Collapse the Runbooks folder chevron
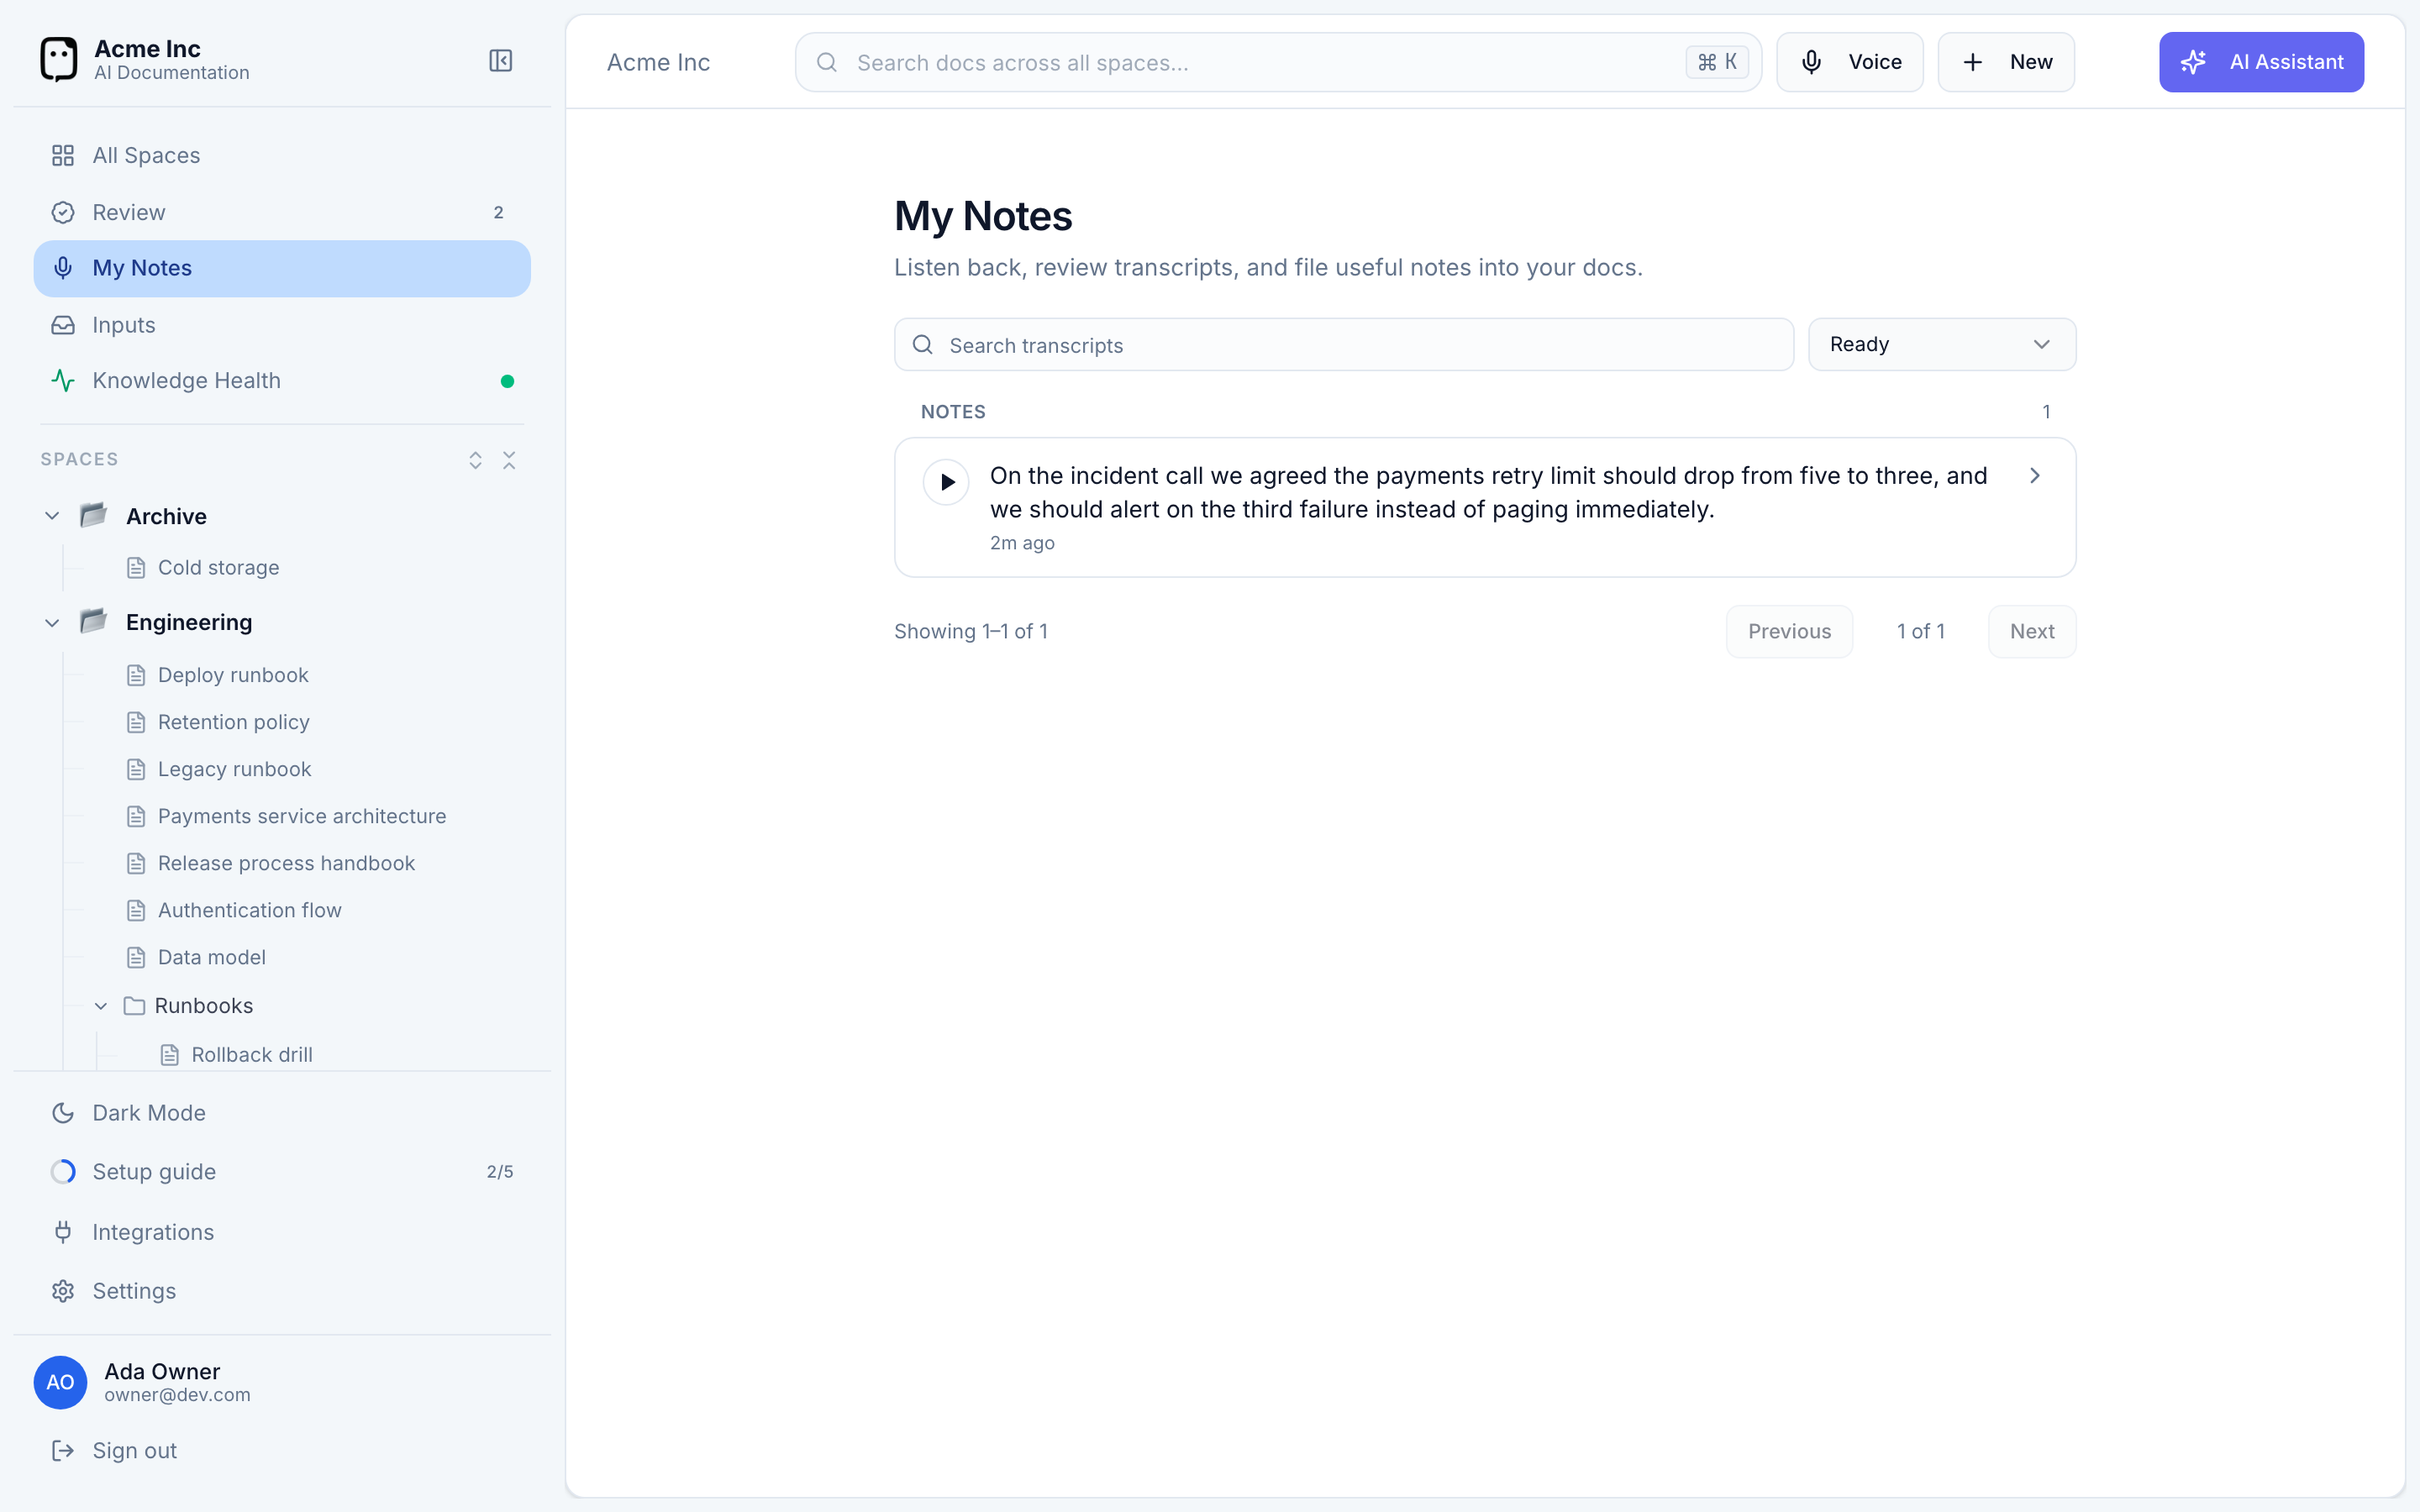The image size is (2420, 1512). (x=101, y=1006)
